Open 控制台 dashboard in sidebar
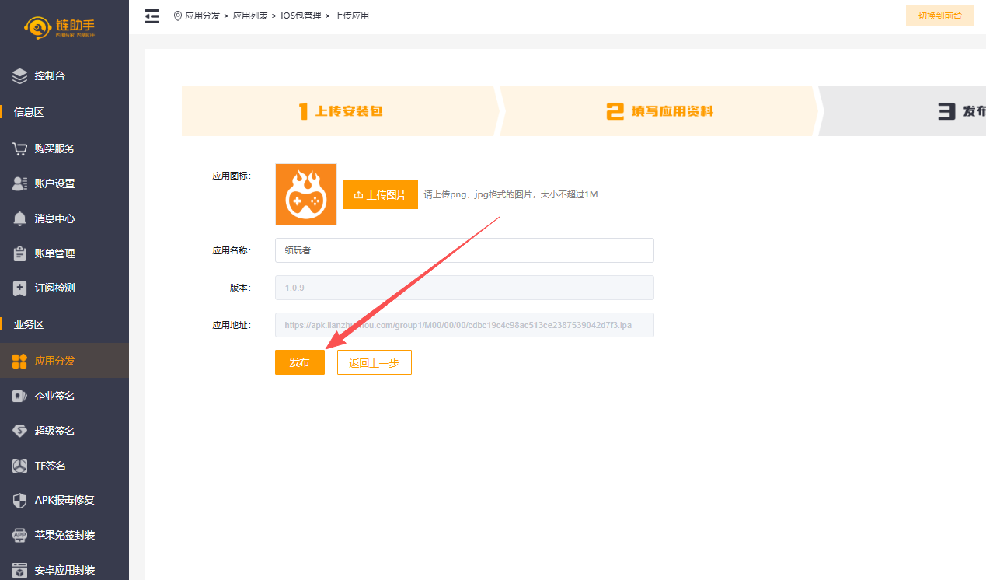 50,76
